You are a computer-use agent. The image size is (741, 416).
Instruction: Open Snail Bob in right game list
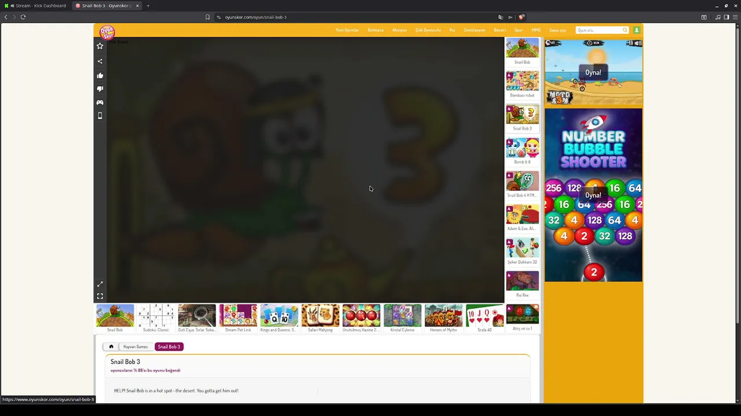(x=522, y=51)
